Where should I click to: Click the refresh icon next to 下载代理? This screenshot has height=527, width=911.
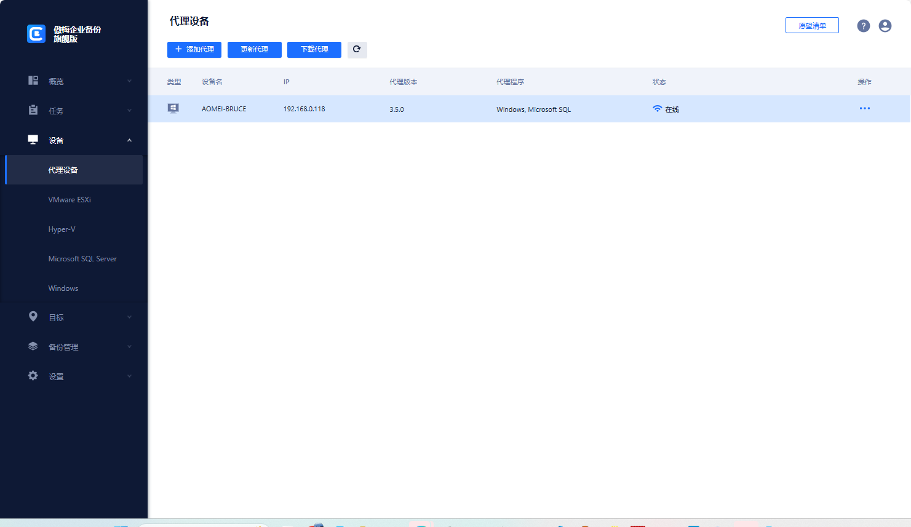coord(357,50)
